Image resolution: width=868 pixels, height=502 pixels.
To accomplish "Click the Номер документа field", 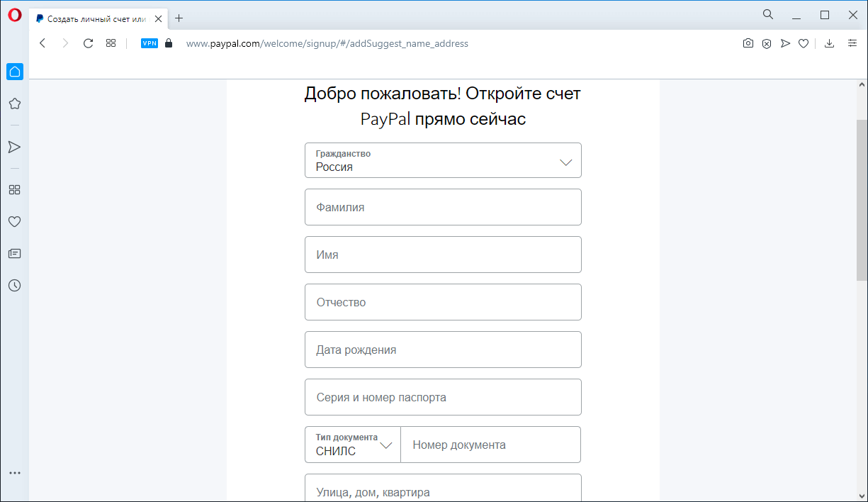I will pyautogui.click(x=491, y=445).
